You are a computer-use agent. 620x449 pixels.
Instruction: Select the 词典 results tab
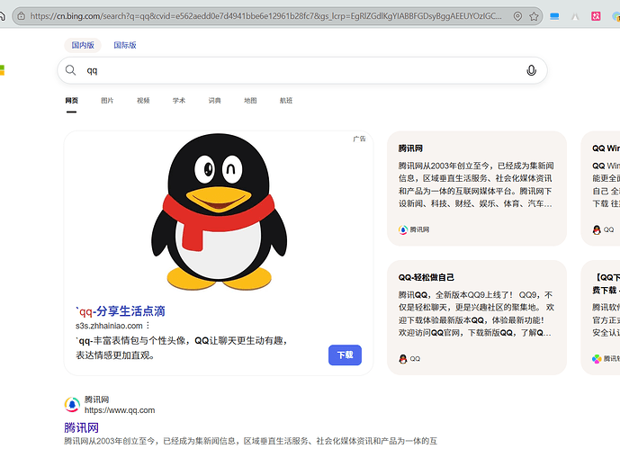[x=214, y=101]
